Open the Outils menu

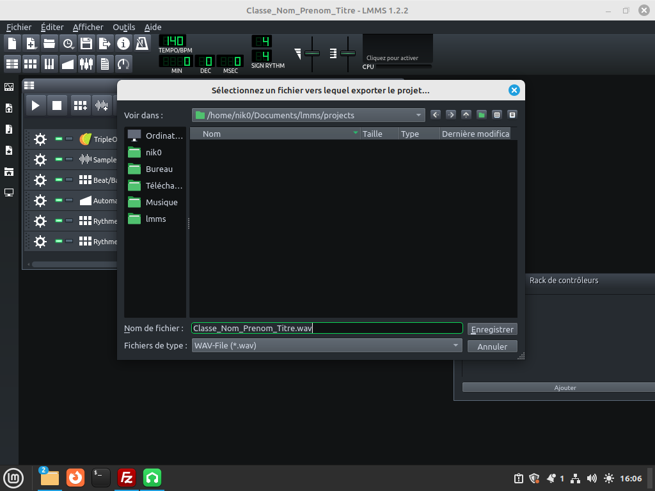(x=124, y=27)
